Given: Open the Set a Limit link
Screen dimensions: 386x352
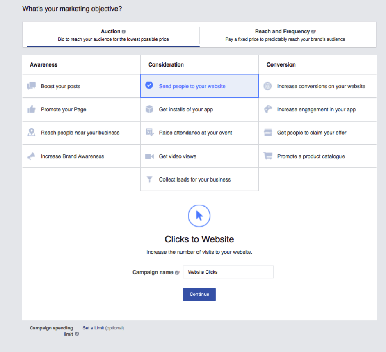Looking at the screenshot, I should coord(93,328).
